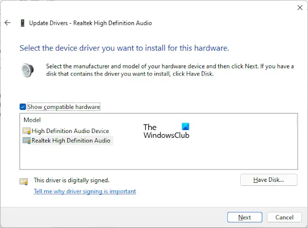The width and height of the screenshot is (308, 228).
Task: Click the Next button
Action: click(x=245, y=217)
